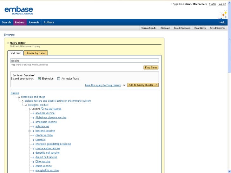231x173 pixels.
Task: Go to the Authors section
Action: pyautogui.click(x=49, y=22)
